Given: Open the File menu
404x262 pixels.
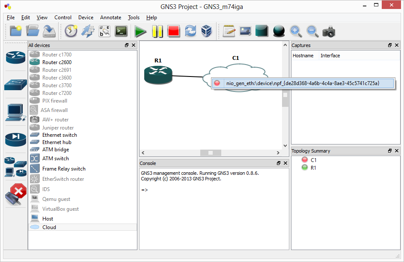Looking at the screenshot, I should click(x=11, y=18).
